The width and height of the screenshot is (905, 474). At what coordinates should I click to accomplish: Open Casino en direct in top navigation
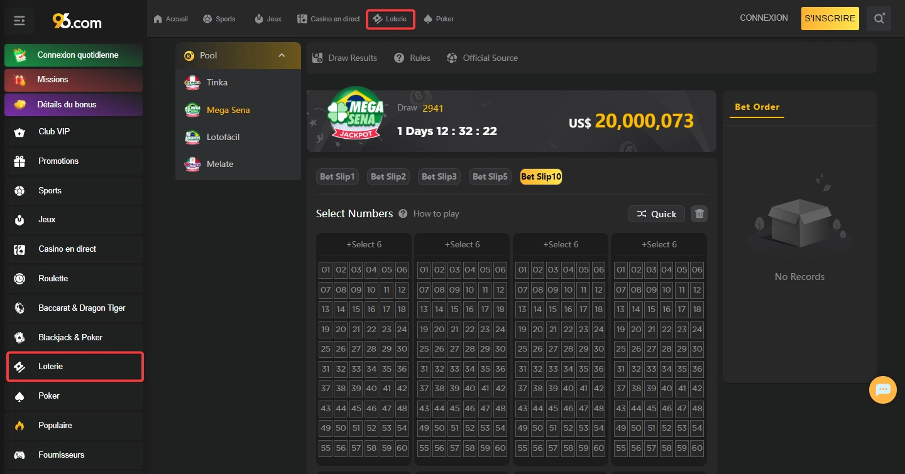329,19
